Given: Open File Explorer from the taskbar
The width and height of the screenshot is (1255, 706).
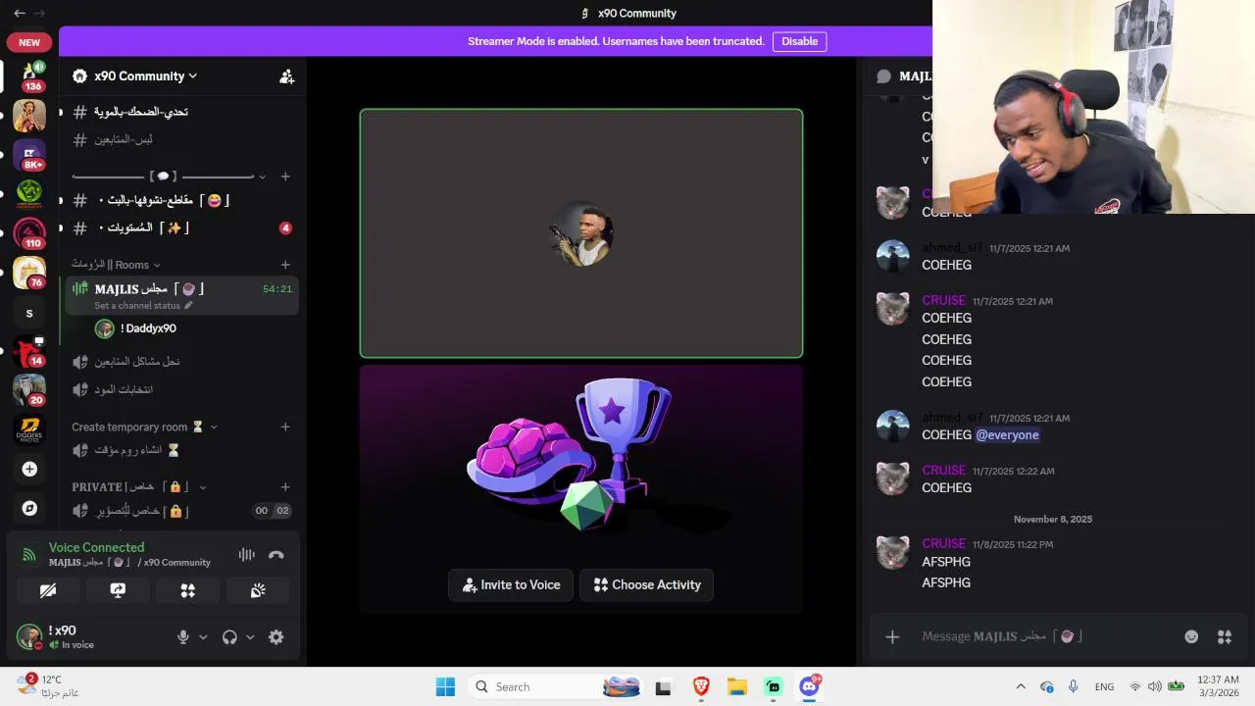Looking at the screenshot, I should pos(736,686).
